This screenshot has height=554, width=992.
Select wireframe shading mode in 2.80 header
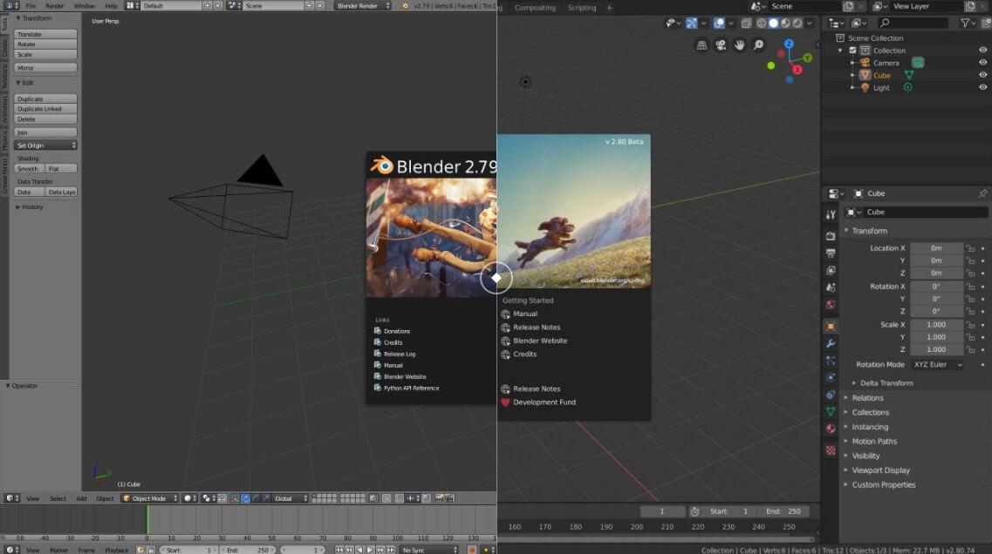[x=761, y=24]
